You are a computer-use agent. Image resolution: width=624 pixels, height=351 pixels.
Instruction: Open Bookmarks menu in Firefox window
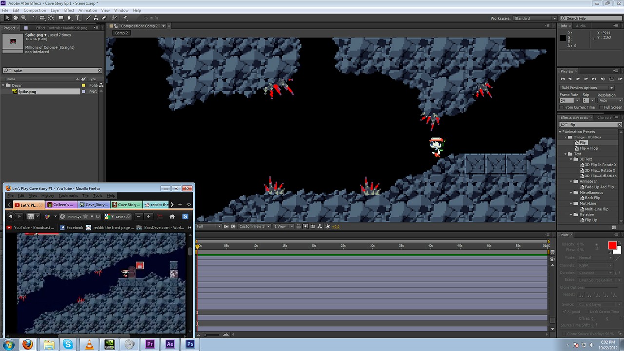pyautogui.click(x=68, y=195)
